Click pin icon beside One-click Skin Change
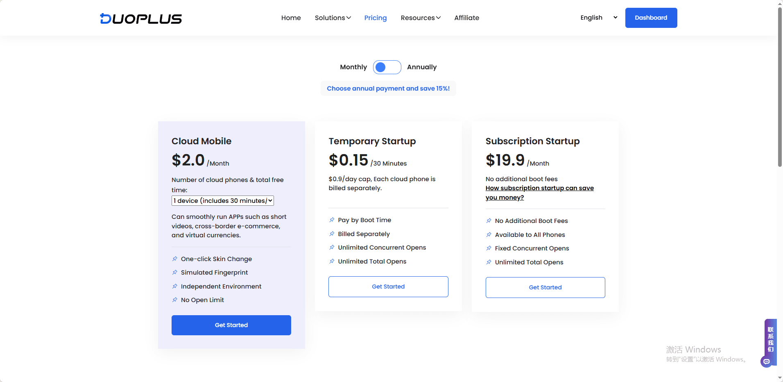The width and height of the screenshot is (783, 382). (x=175, y=259)
